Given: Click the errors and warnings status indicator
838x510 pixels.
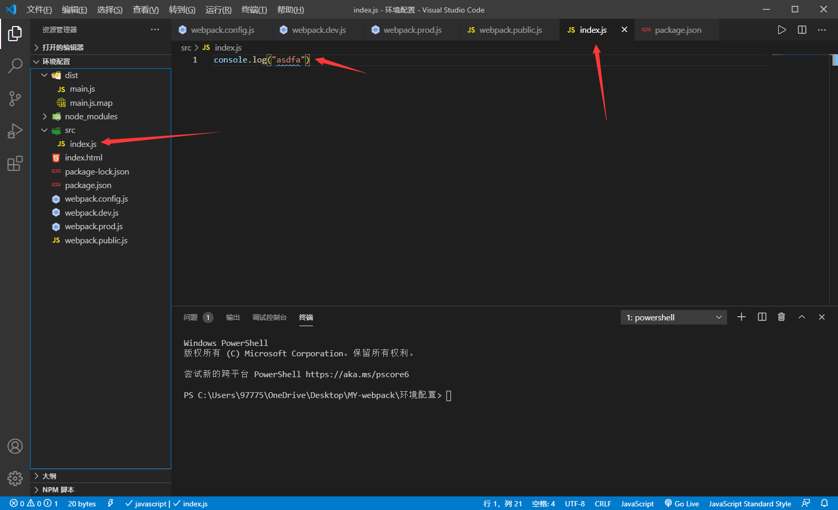Looking at the screenshot, I should pyautogui.click(x=34, y=503).
